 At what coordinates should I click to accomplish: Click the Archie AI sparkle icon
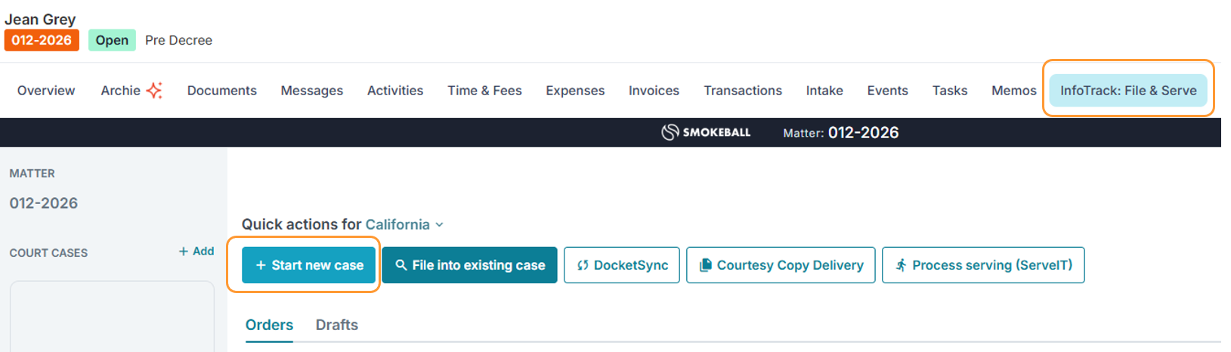[x=154, y=91]
